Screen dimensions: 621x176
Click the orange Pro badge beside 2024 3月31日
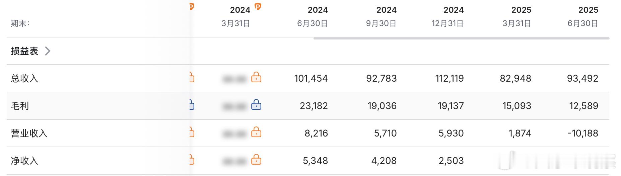coord(258,6)
